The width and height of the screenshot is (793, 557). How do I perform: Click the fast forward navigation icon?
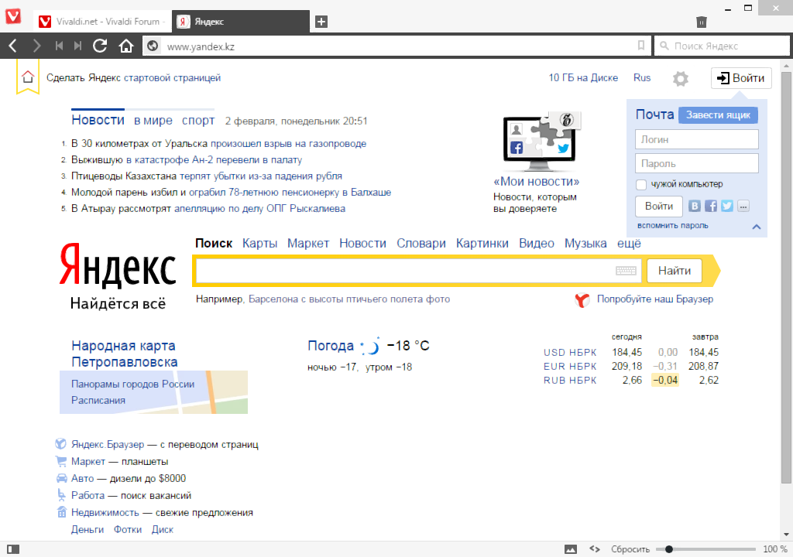point(77,46)
